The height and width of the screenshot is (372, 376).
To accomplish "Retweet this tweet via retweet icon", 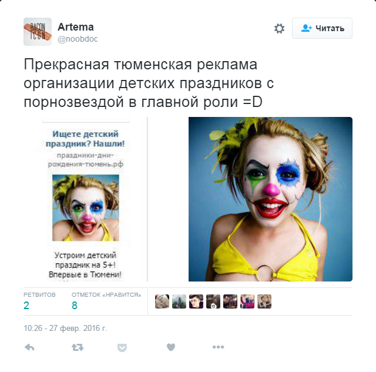I will (x=78, y=347).
